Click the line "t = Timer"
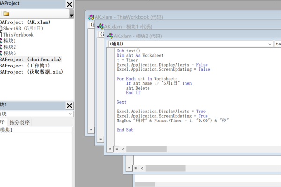 point(127,60)
